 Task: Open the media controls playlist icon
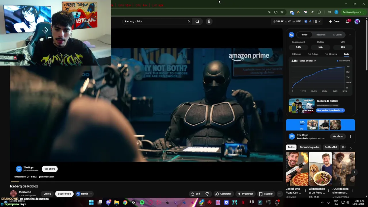(x=329, y=12)
